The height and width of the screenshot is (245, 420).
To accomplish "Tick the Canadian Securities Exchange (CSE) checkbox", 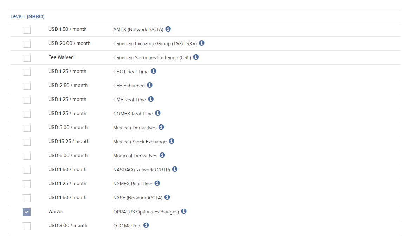I will pos(26,58).
